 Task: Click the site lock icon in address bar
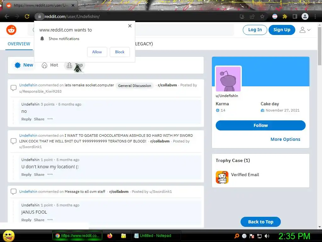pyautogui.click(x=39, y=16)
